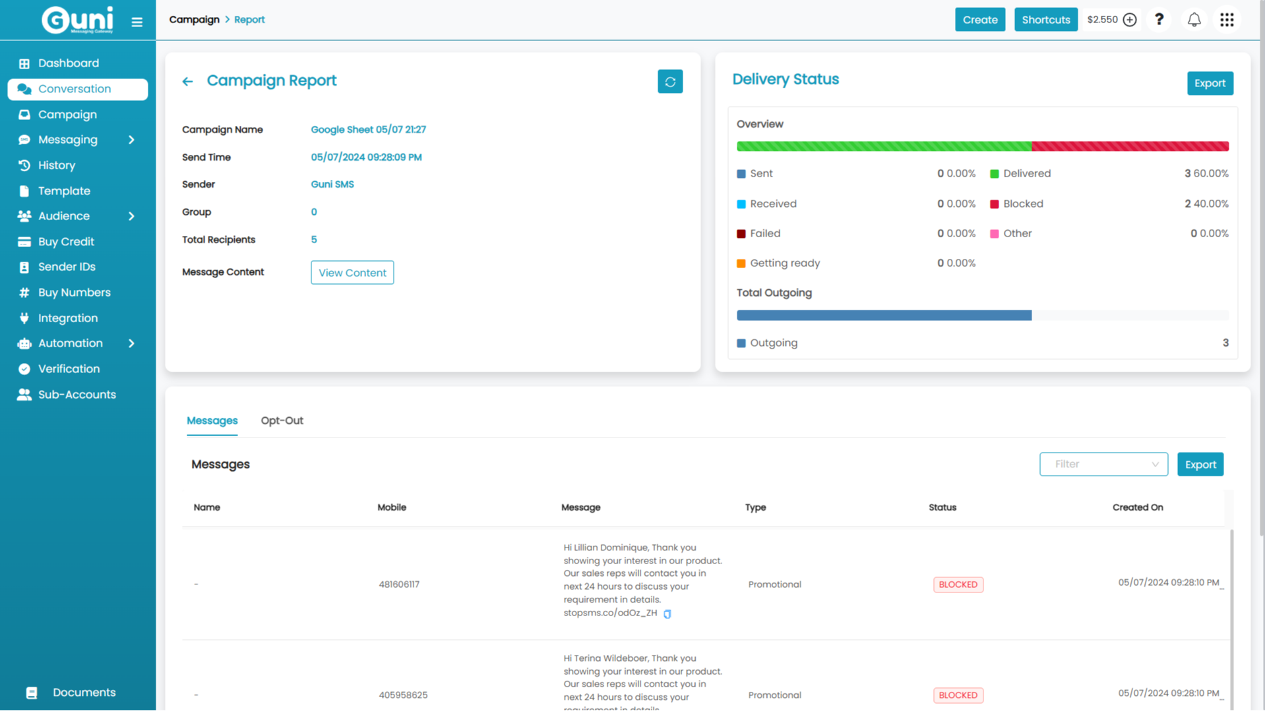1265x711 pixels.
Task: Copy the first message's stopsms link icon
Action: [x=667, y=614]
